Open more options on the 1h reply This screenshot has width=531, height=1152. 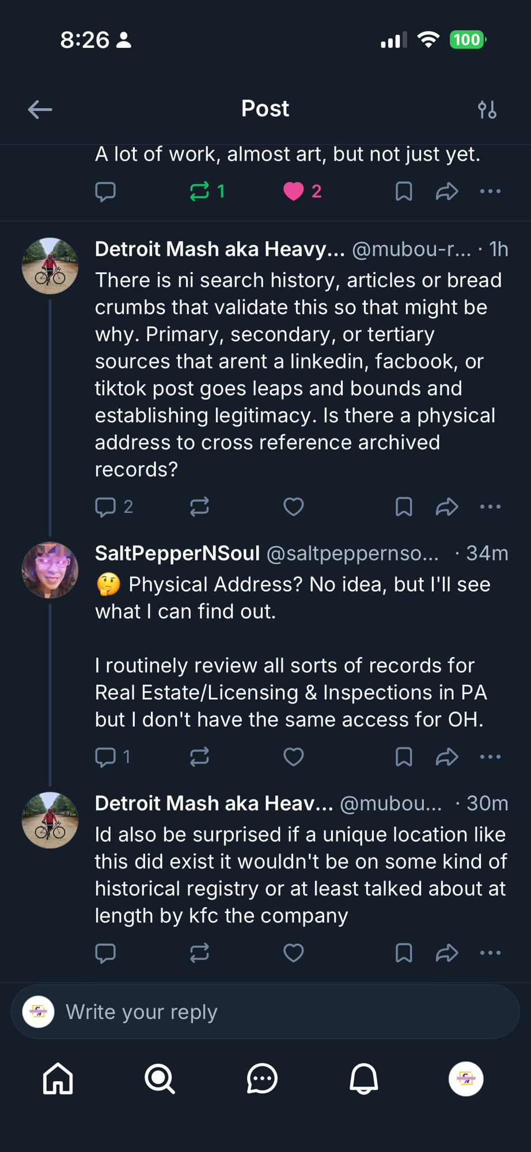[490, 507]
